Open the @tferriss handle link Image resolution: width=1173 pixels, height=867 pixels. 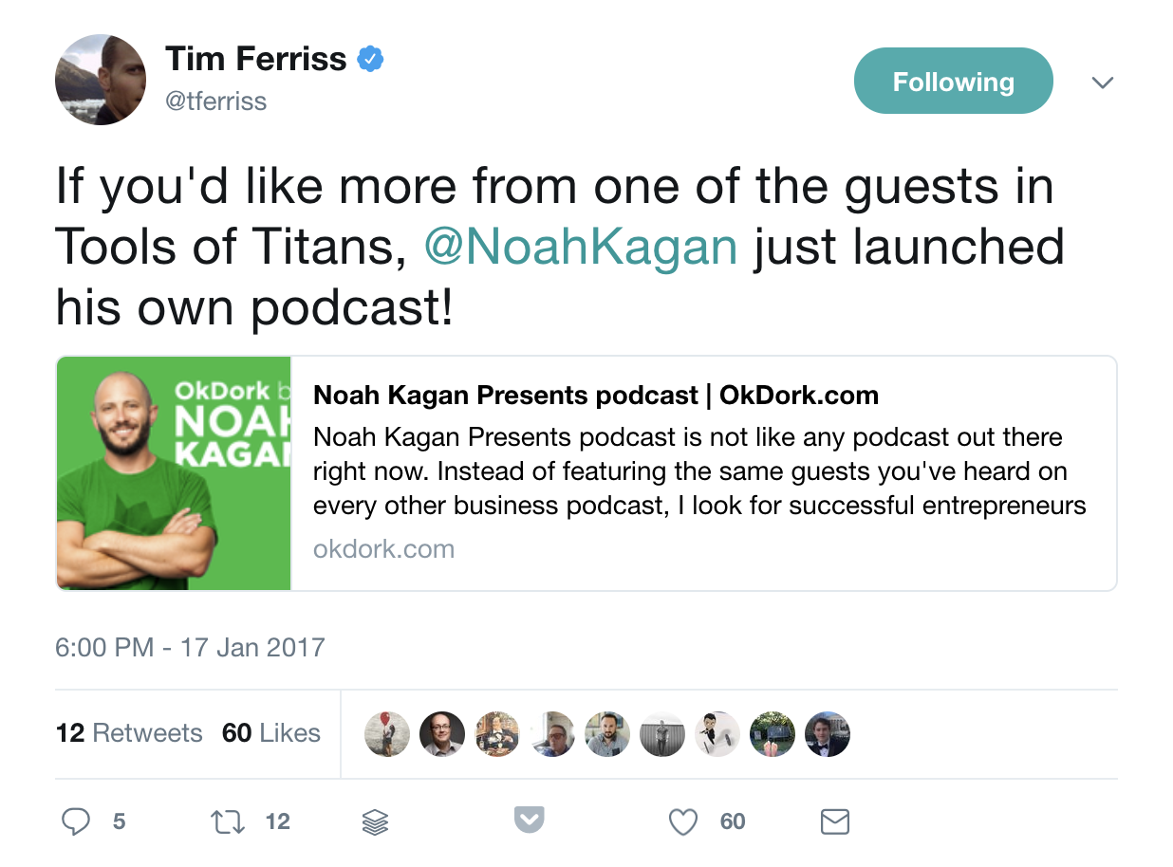(216, 101)
